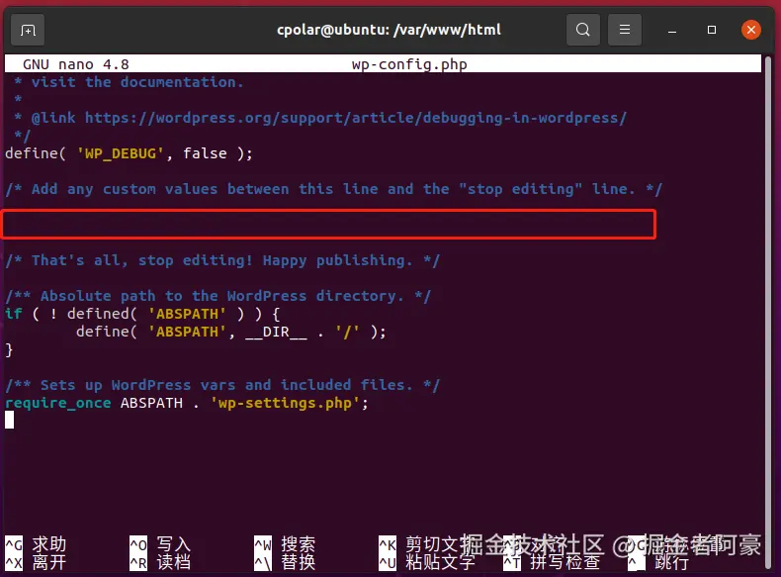The image size is (781, 577).
Task: Open the terminal search magnifier
Action: 582,30
